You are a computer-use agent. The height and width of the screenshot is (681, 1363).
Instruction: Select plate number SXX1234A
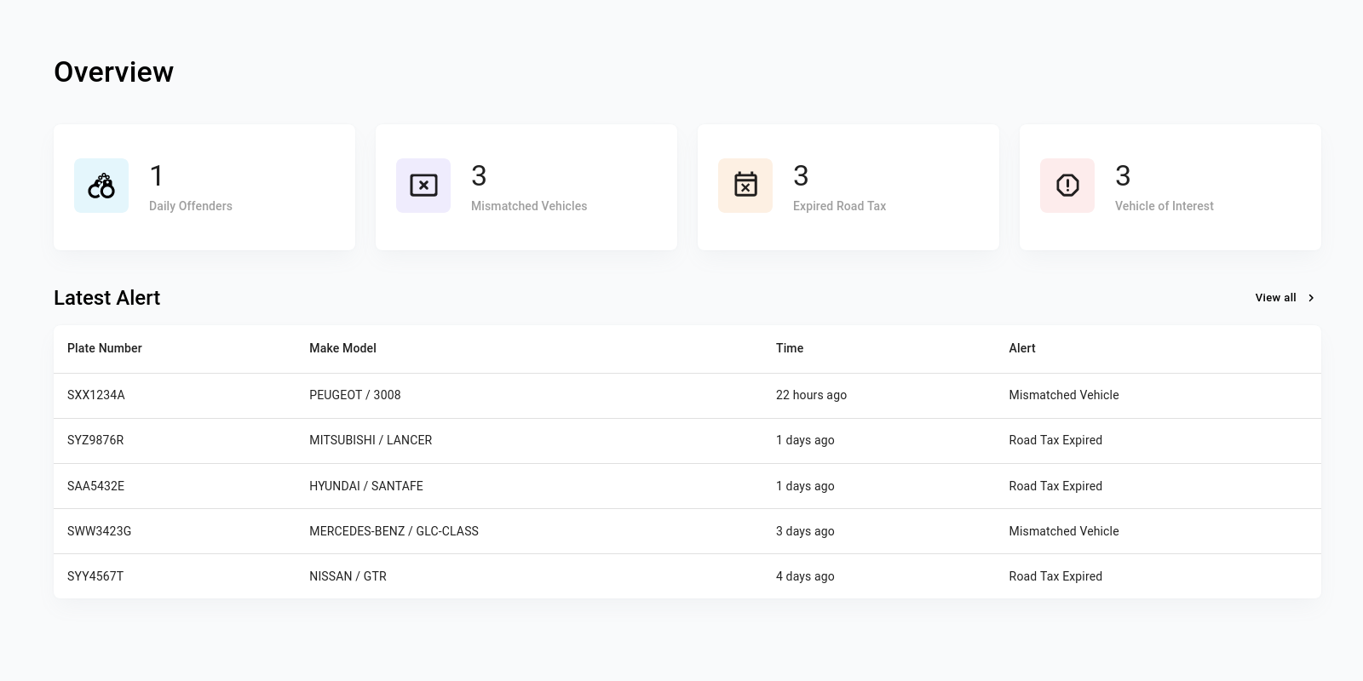click(96, 395)
